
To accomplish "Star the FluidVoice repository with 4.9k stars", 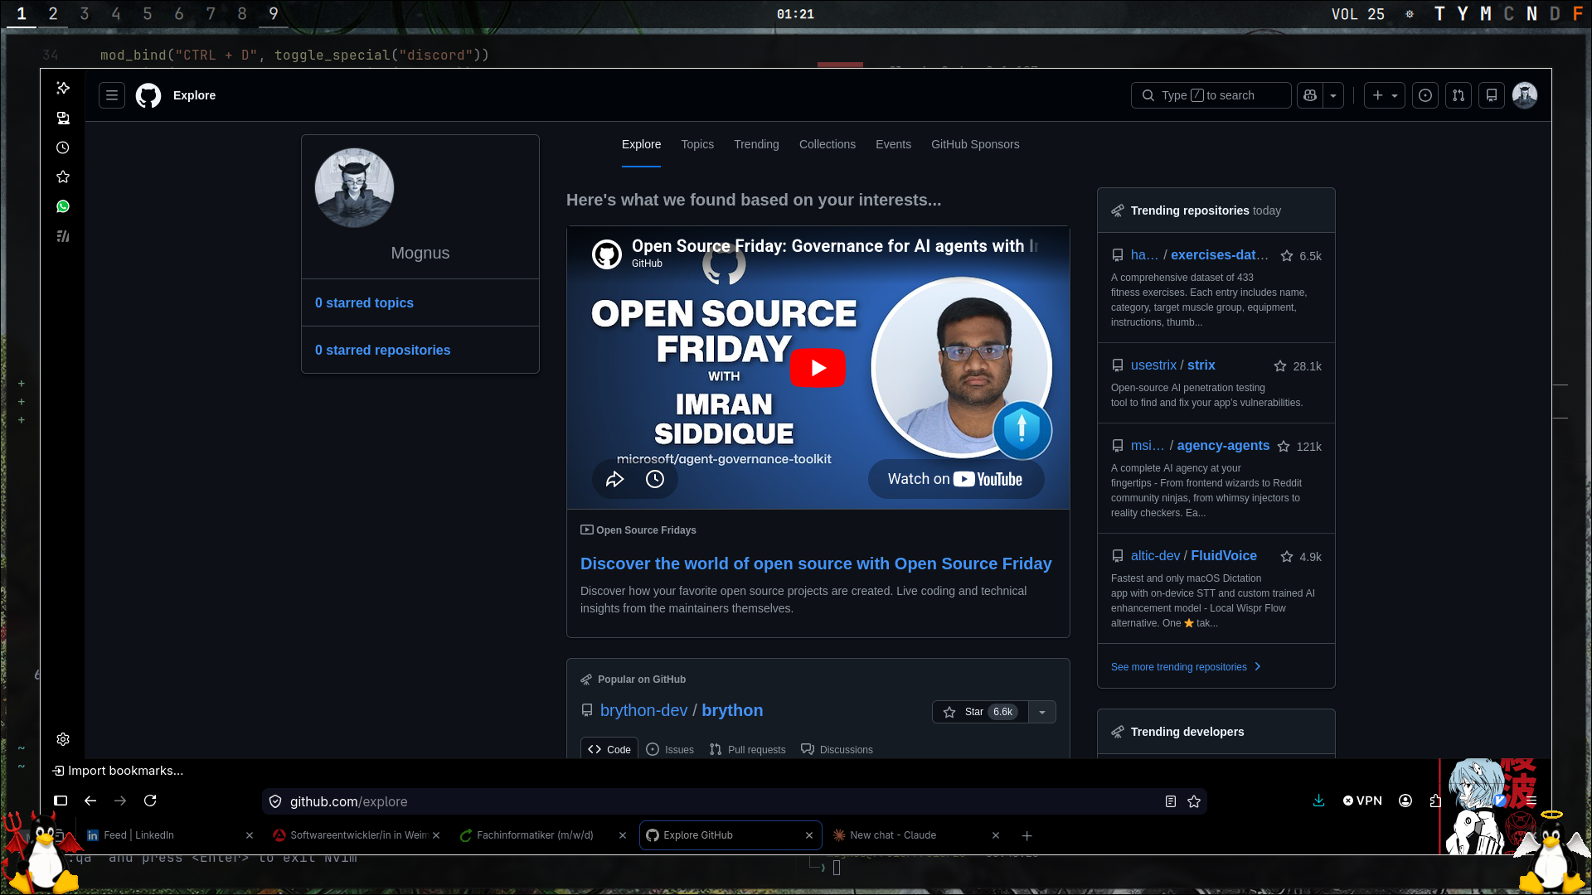I will (1287, 557).
